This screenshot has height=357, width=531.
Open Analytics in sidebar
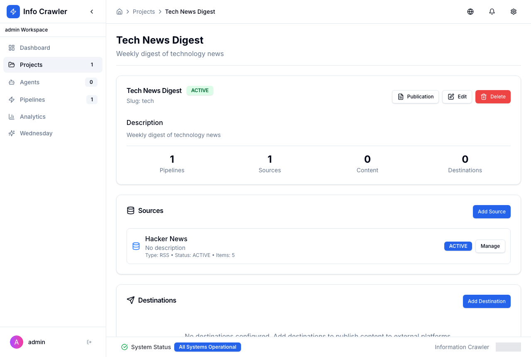(53, 117)
